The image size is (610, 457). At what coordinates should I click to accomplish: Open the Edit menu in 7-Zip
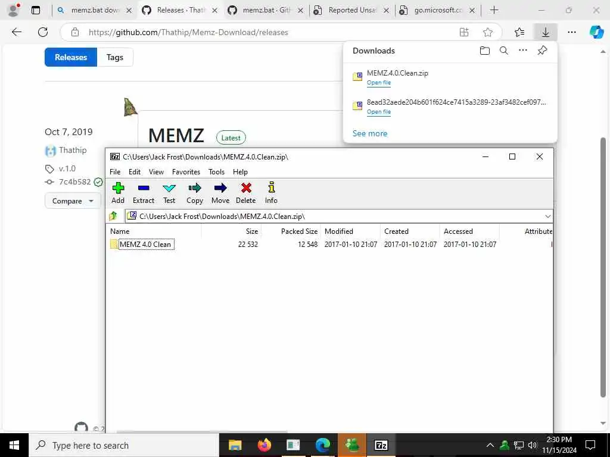(x=135, y=172)
